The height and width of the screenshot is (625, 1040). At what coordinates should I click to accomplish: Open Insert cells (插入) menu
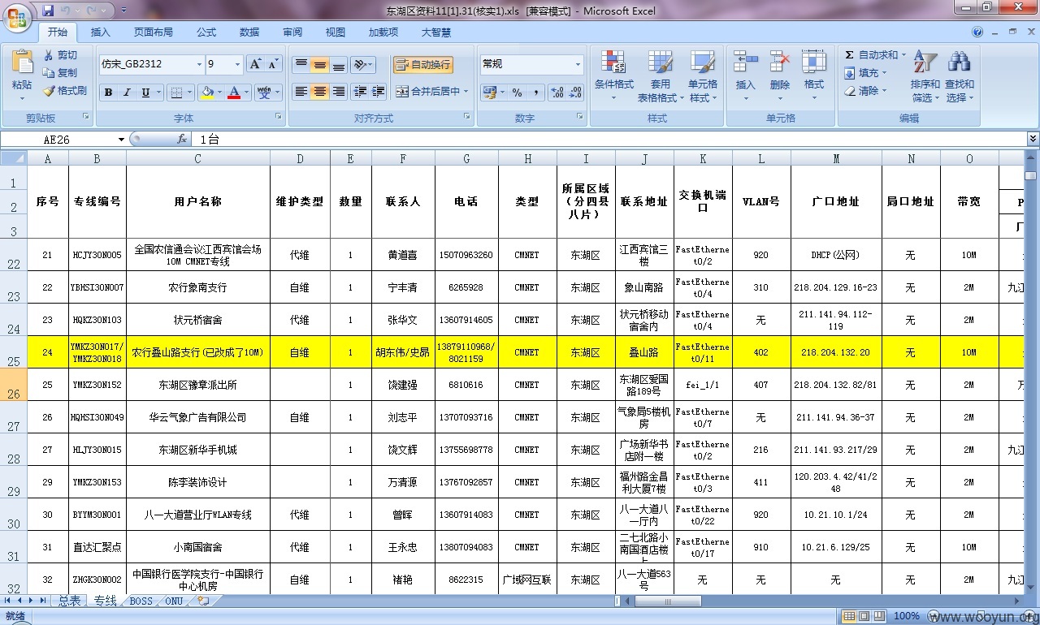pos(745,75)
